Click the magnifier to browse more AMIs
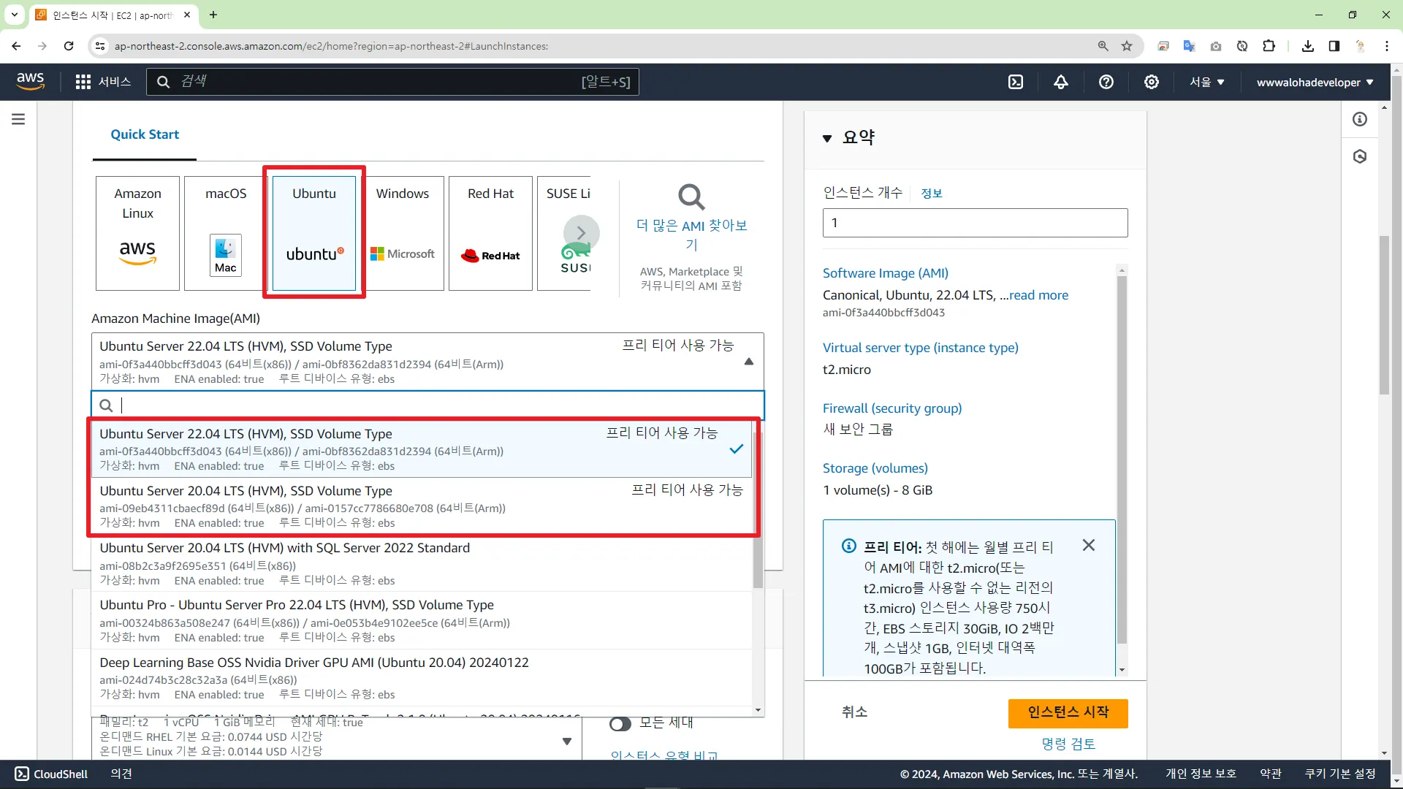 tap(691, 197)
